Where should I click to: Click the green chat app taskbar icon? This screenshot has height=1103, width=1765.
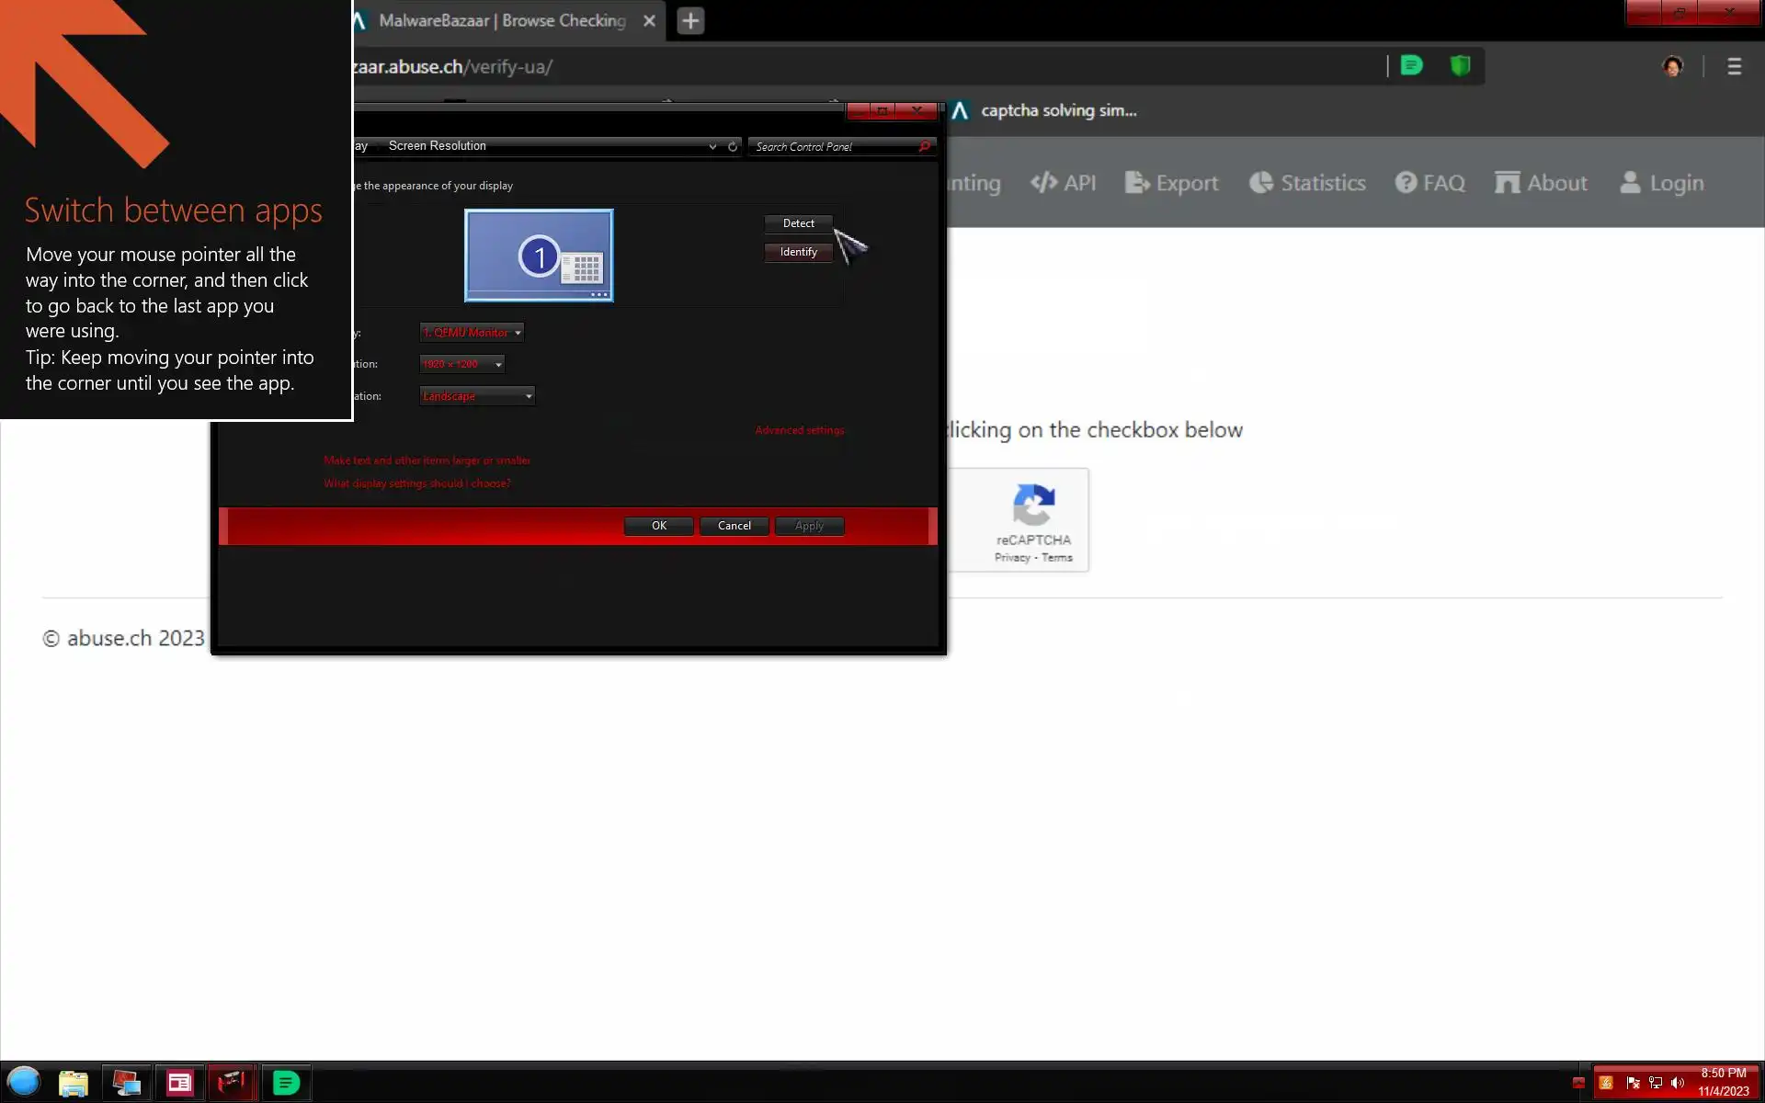click(286, 1083)
